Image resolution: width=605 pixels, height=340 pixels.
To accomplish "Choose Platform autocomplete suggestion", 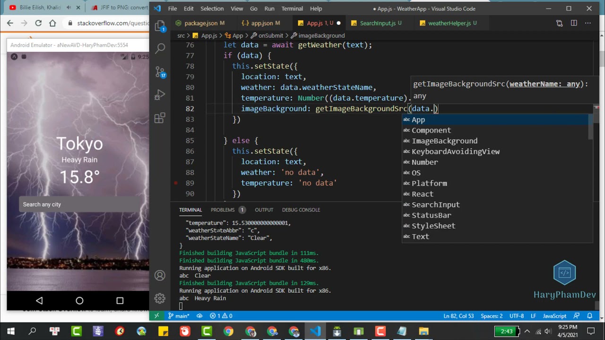I will [495, 183].
